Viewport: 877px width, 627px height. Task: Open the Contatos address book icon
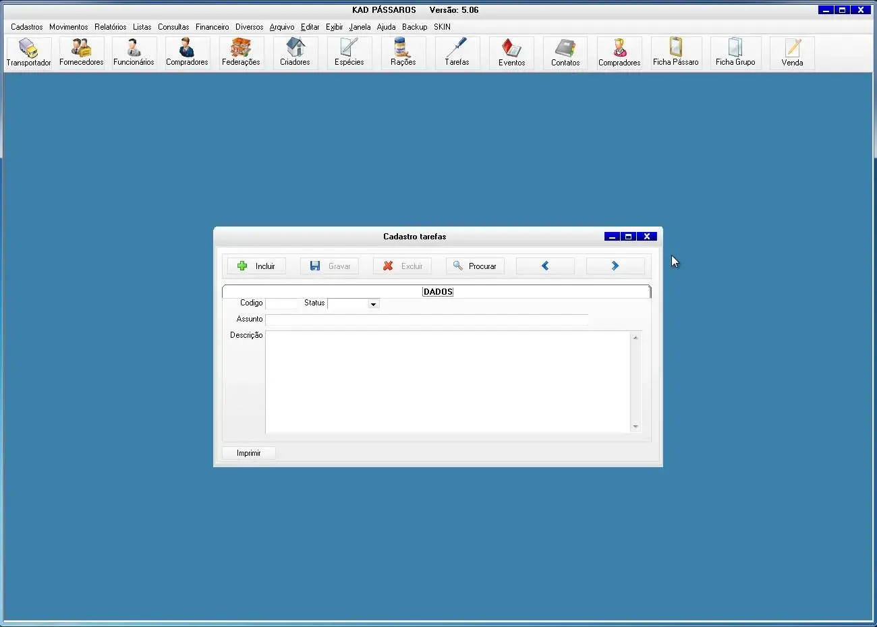[x=565, y=53]
